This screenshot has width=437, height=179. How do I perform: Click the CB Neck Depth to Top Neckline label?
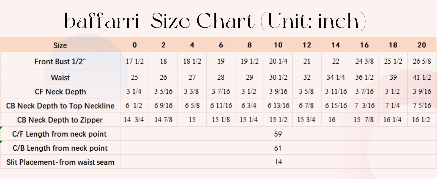tap(60, 106)
